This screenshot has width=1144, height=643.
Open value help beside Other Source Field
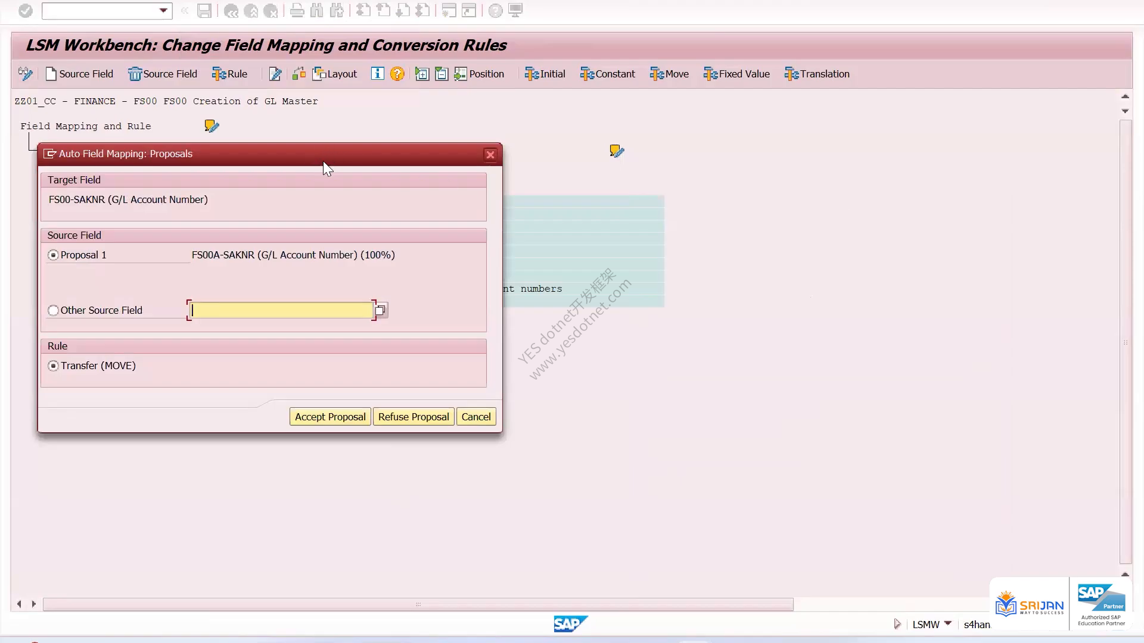point(381,310)
